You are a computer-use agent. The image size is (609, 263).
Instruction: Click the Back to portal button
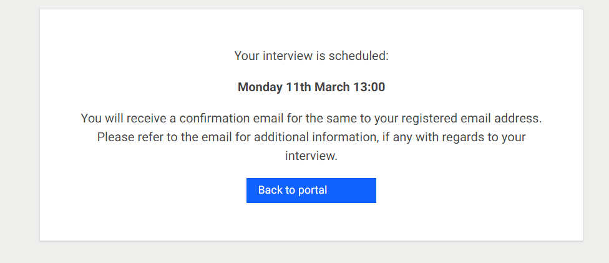pyautogui.click(x=311, y=191)
